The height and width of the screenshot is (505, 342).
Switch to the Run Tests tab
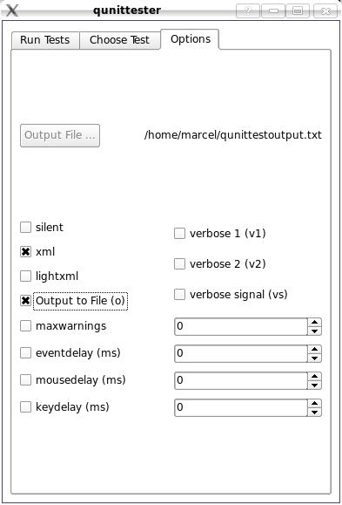coord(45,40)
